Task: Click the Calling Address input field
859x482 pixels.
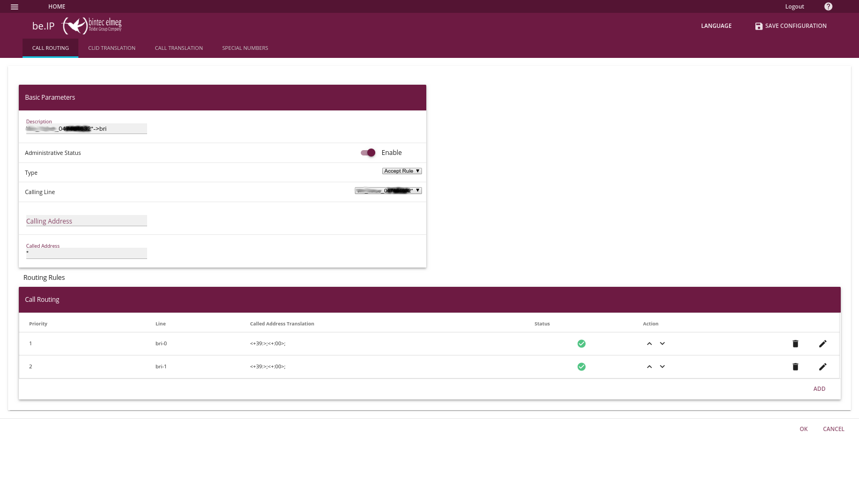Action: click(86, 221)
